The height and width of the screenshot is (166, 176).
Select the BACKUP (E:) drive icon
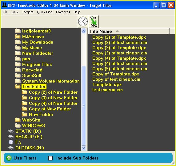(11, 137)
